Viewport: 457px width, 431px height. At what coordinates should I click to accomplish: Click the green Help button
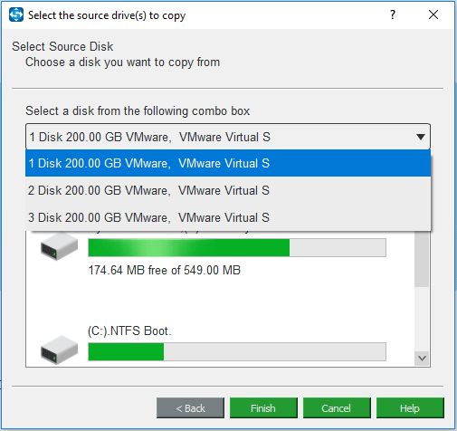point(410,408)
